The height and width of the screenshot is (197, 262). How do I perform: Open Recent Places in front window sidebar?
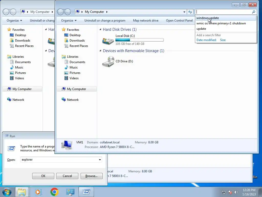pos(79,46)
